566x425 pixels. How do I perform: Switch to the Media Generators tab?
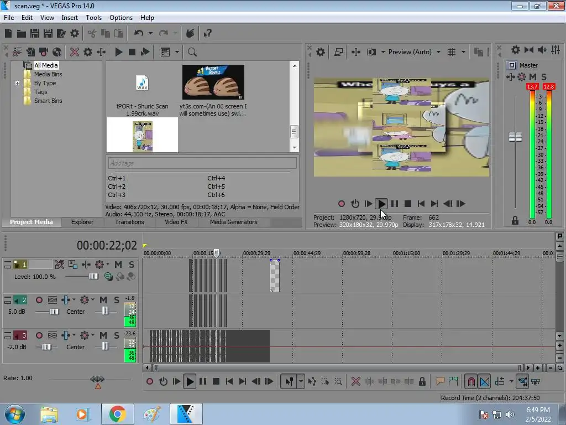234,222
